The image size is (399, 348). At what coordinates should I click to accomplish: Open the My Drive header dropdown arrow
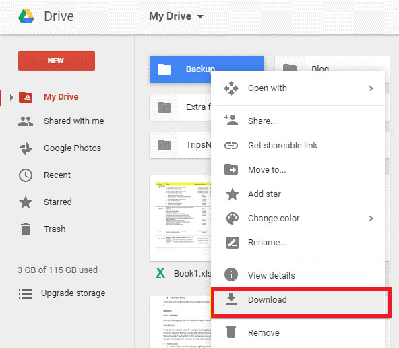200,17
